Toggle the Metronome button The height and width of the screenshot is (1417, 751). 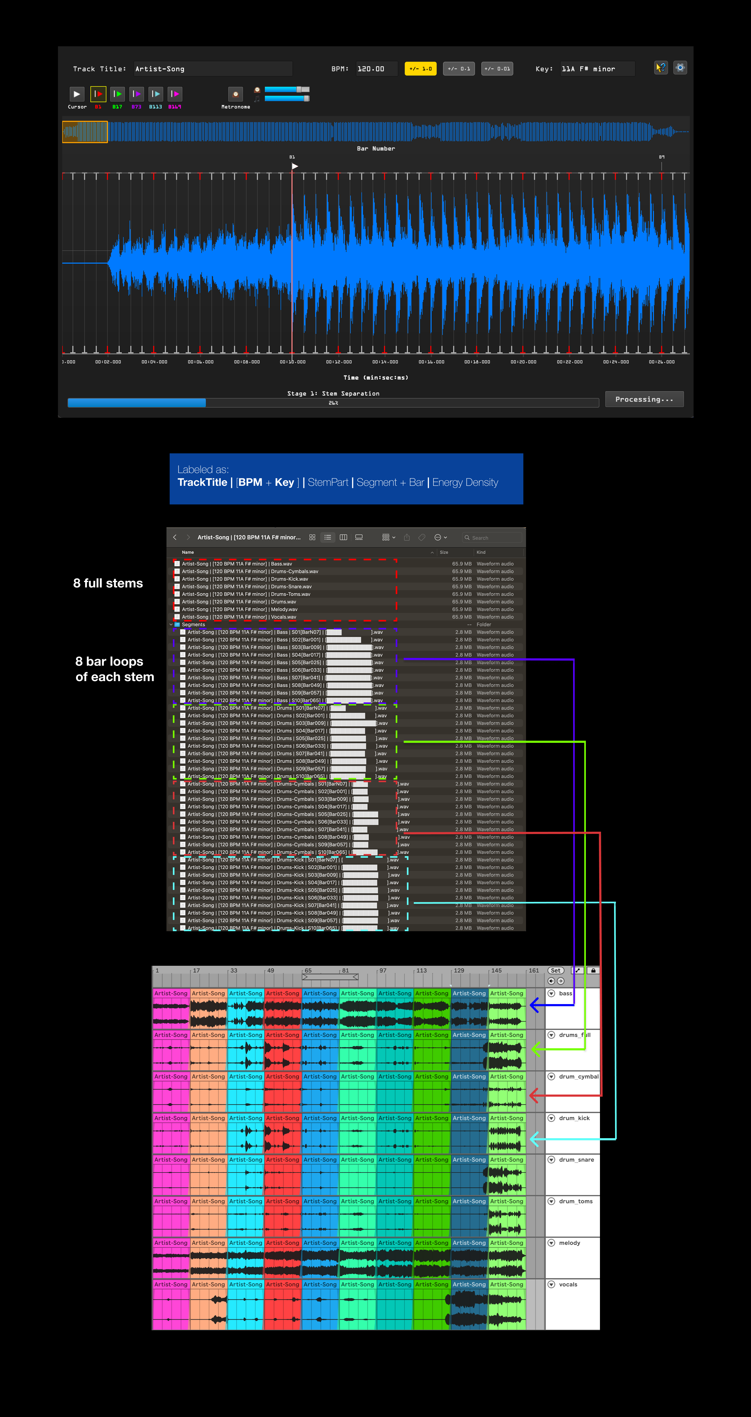tap(235, 94)
